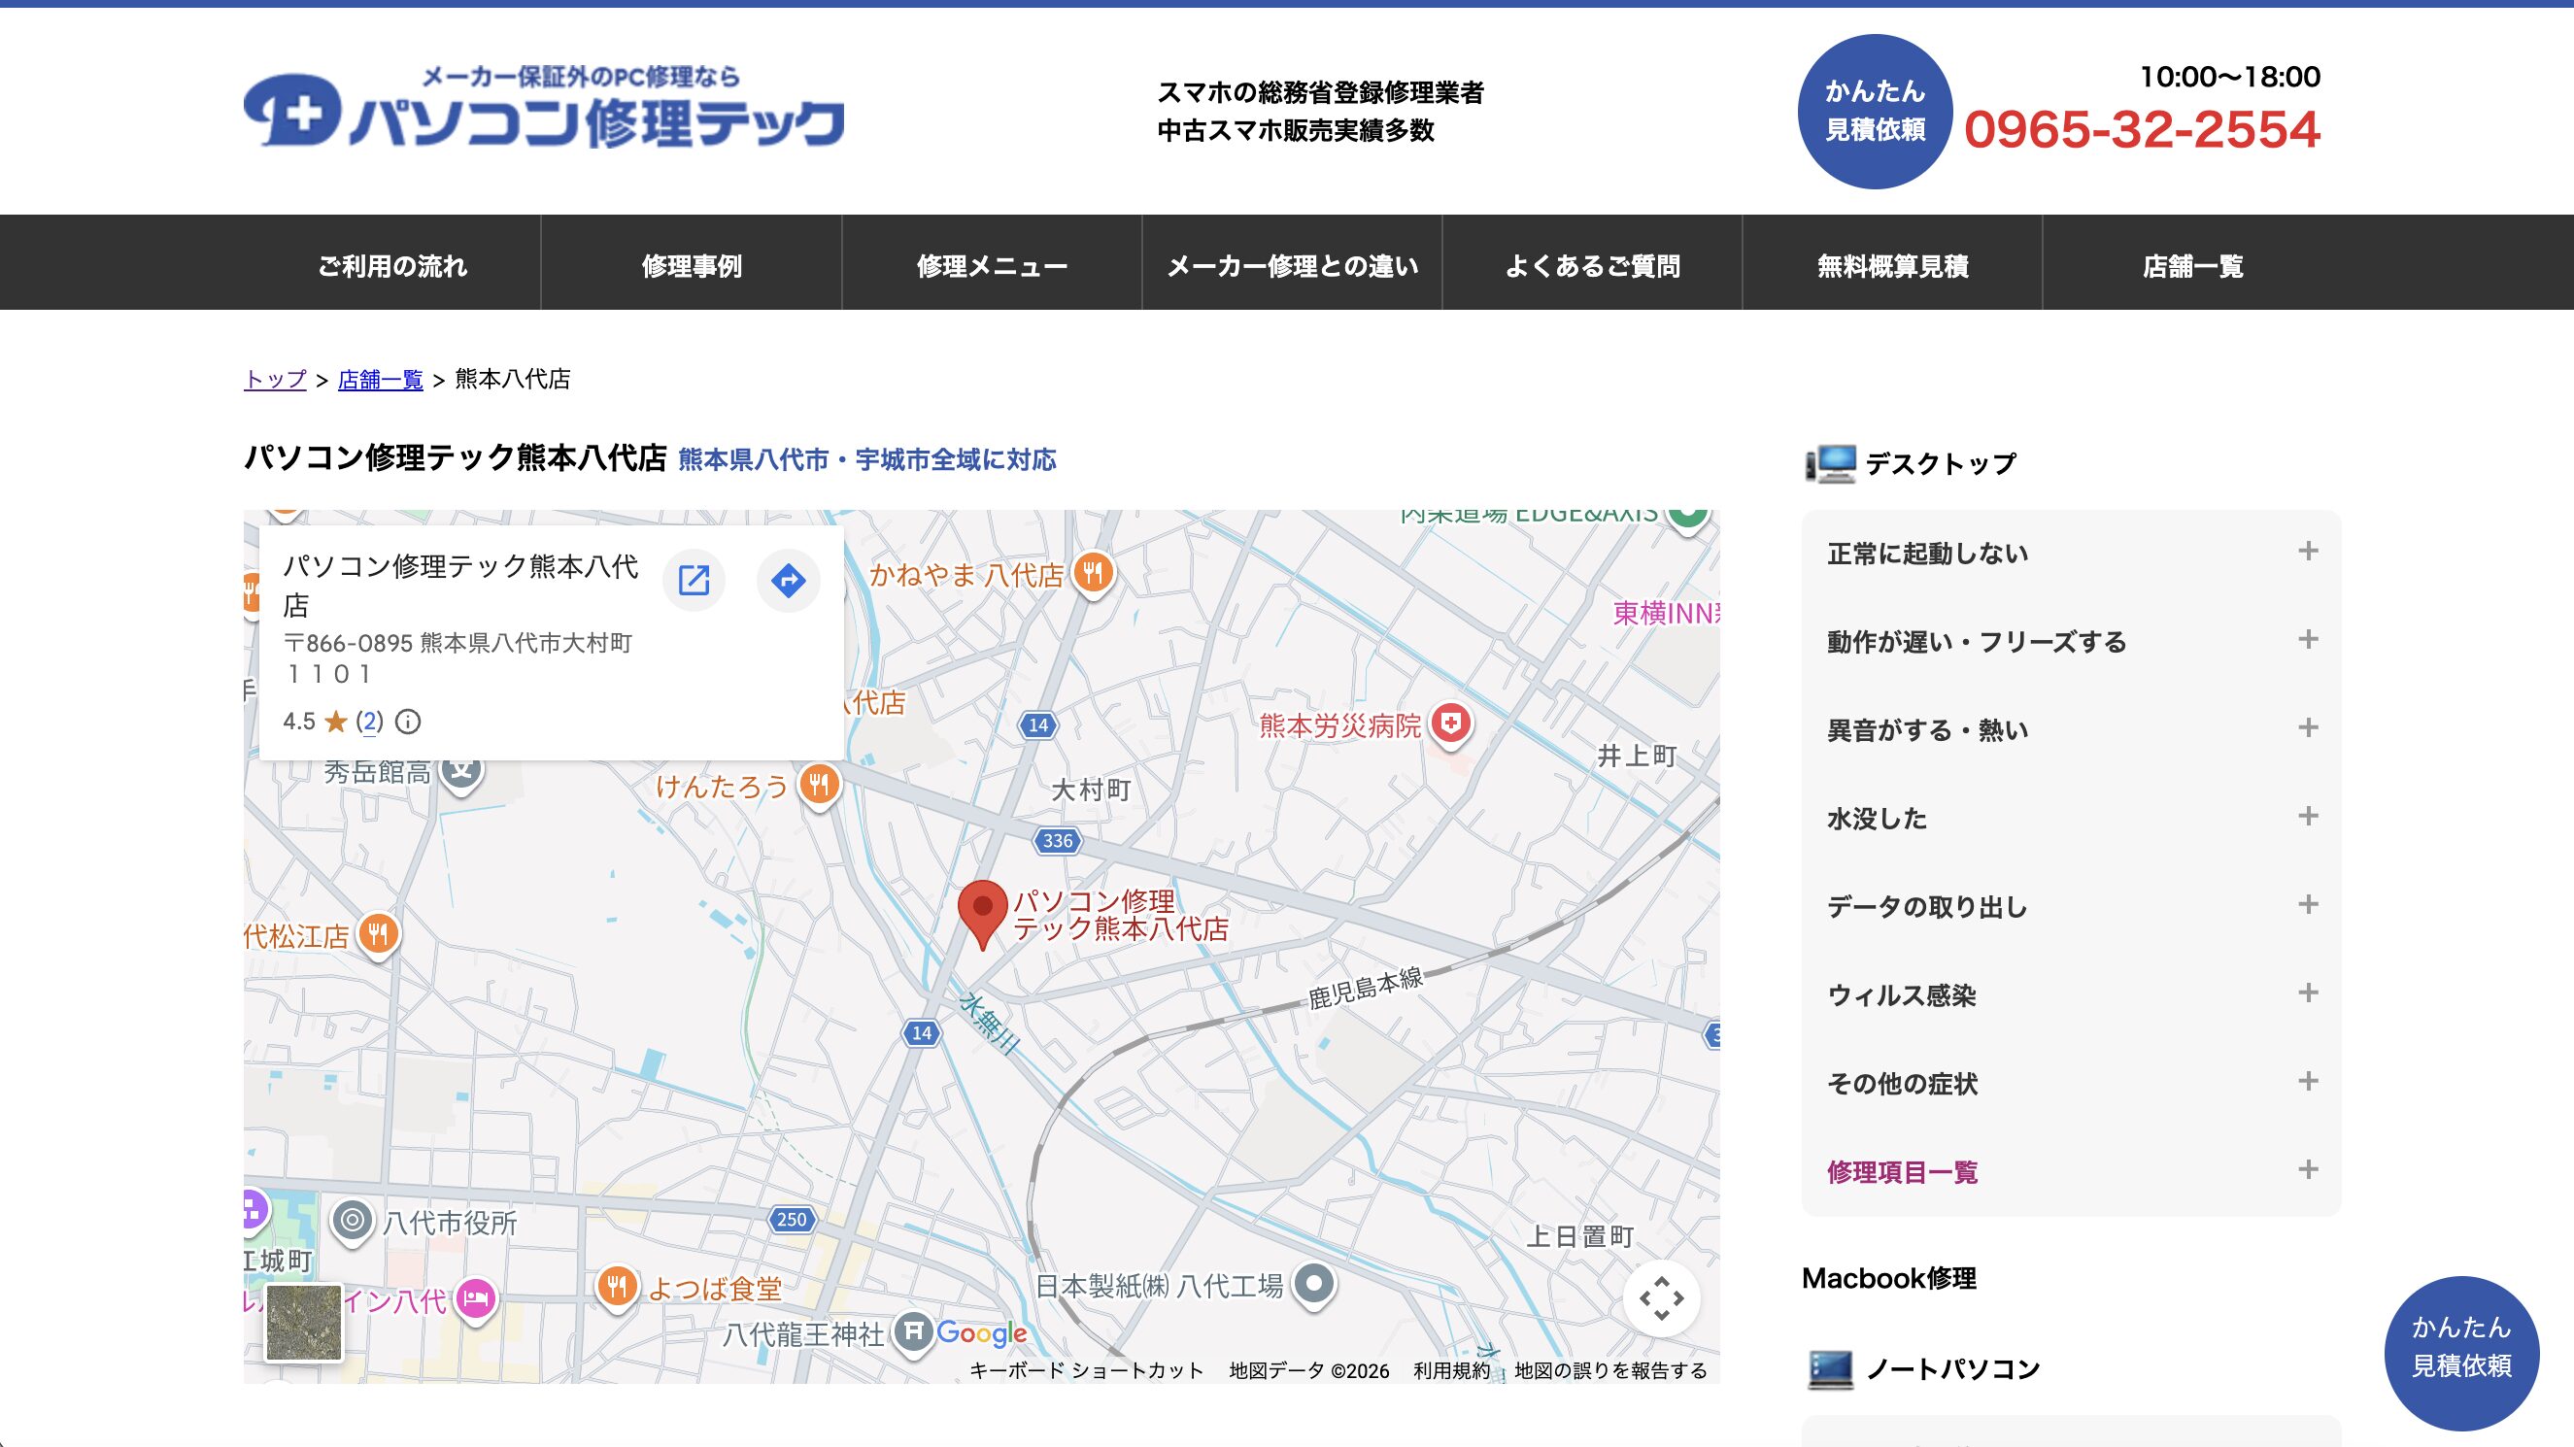Click the 鹿児島本線 railway label
2574x1447 pixels.
(1365, 988)
